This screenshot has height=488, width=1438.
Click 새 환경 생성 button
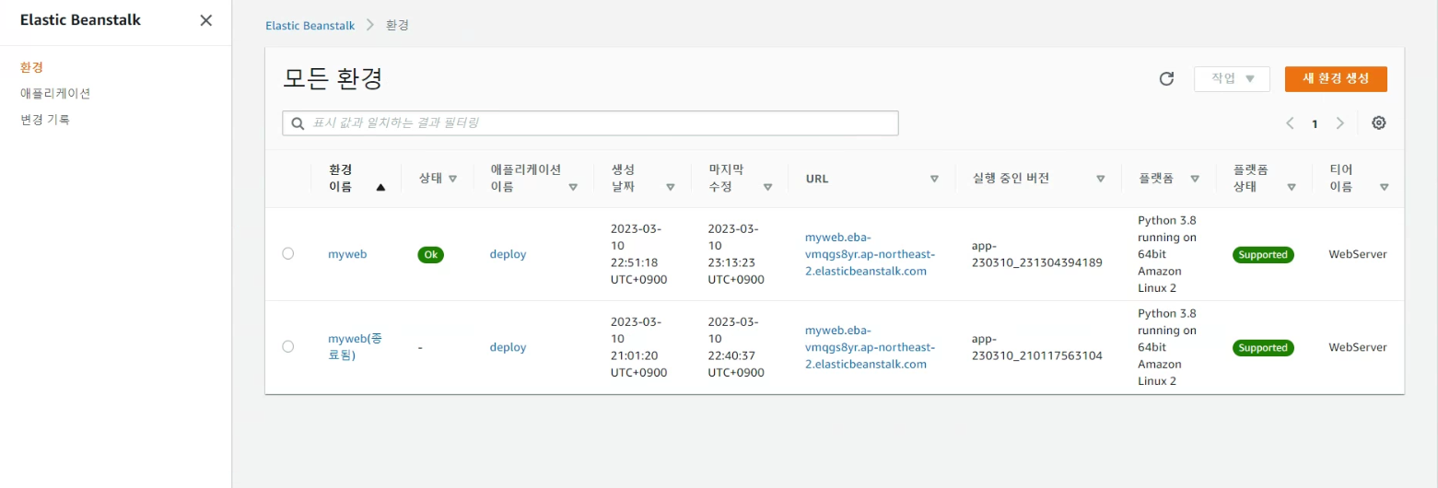[x=1336, y=79]
